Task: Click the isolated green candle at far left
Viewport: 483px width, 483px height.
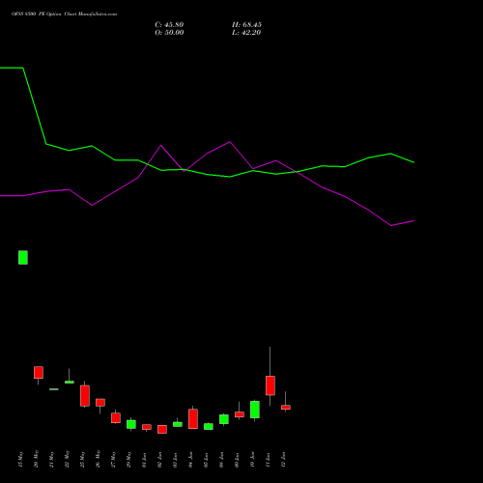Action: click(x=23, y=258)
